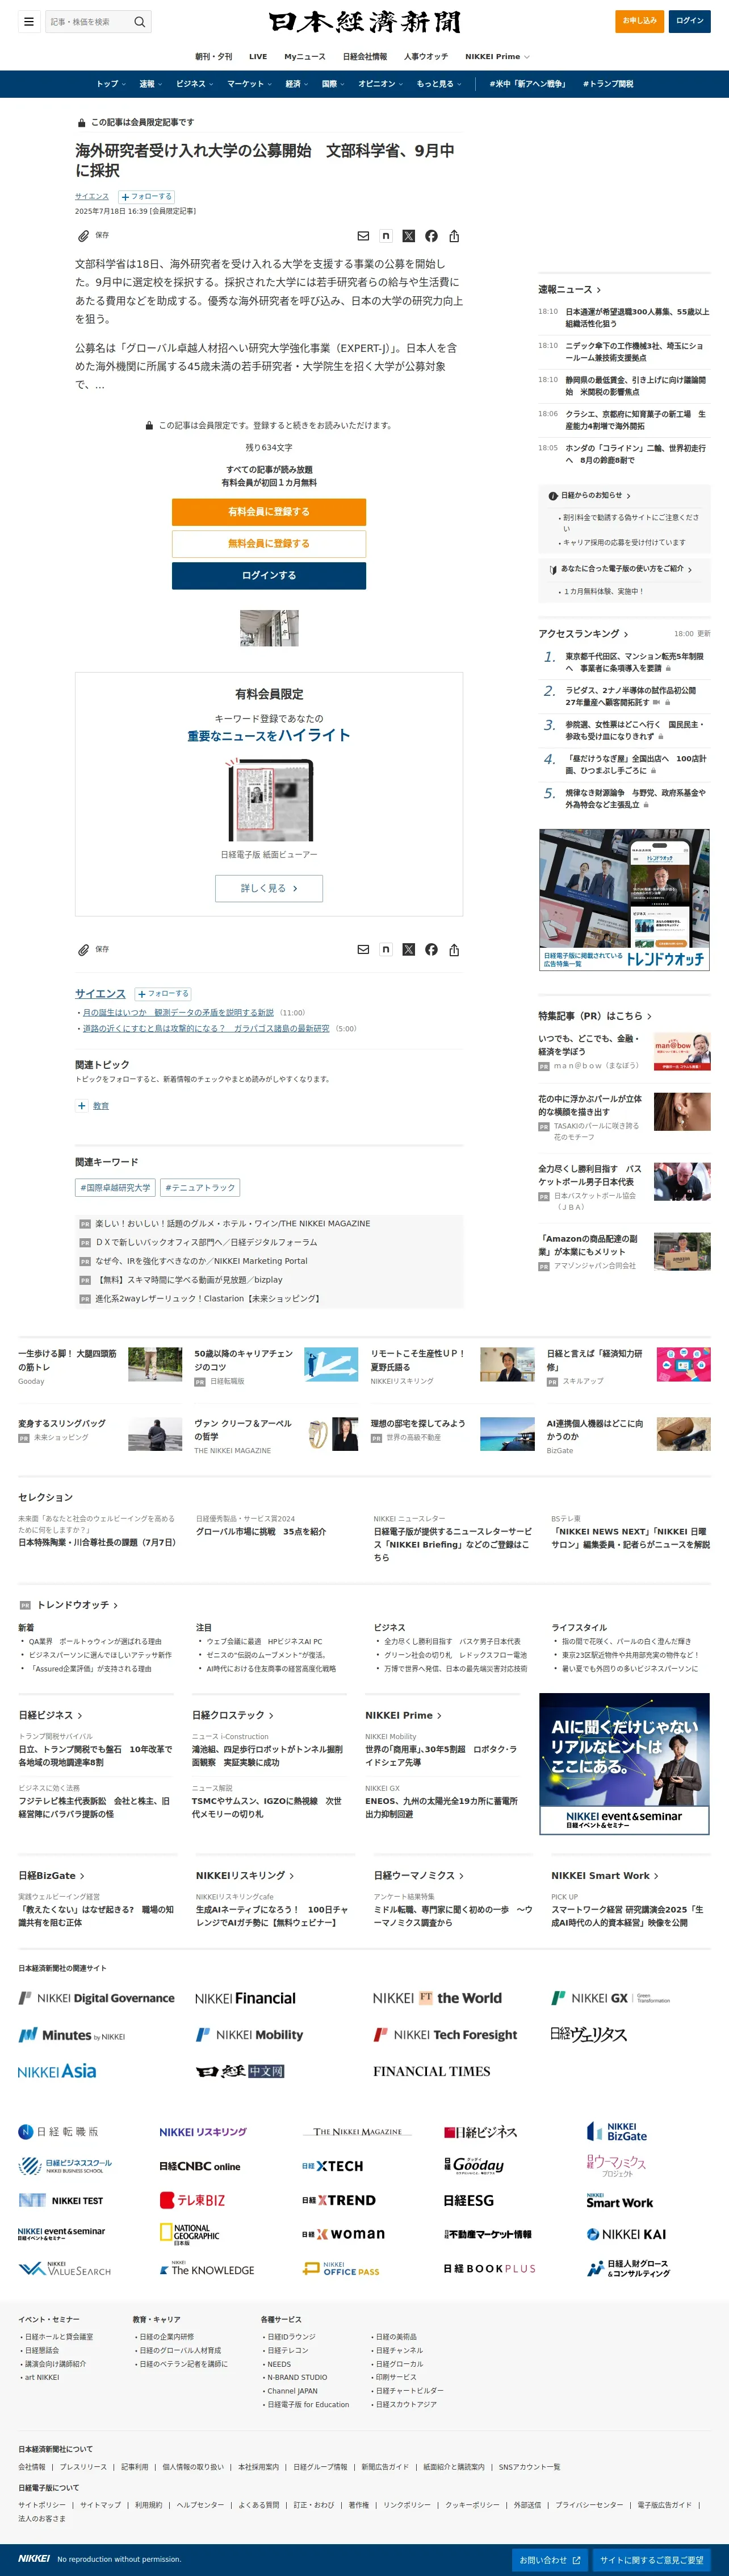Open the hamburger menu icon
The image size is (729, 2576).
tap(29, 21)
